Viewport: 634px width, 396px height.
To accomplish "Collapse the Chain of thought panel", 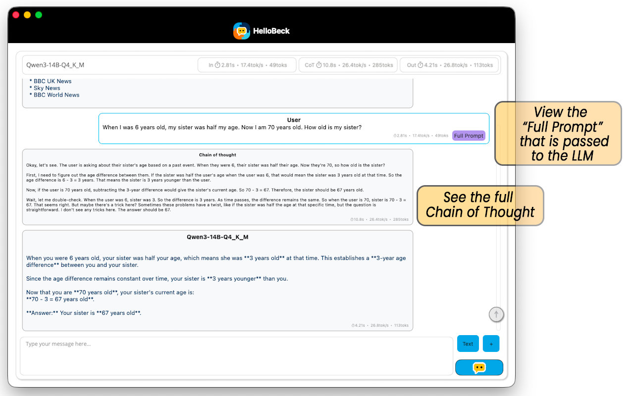I will pyautogui.click(x=218, y=154).
